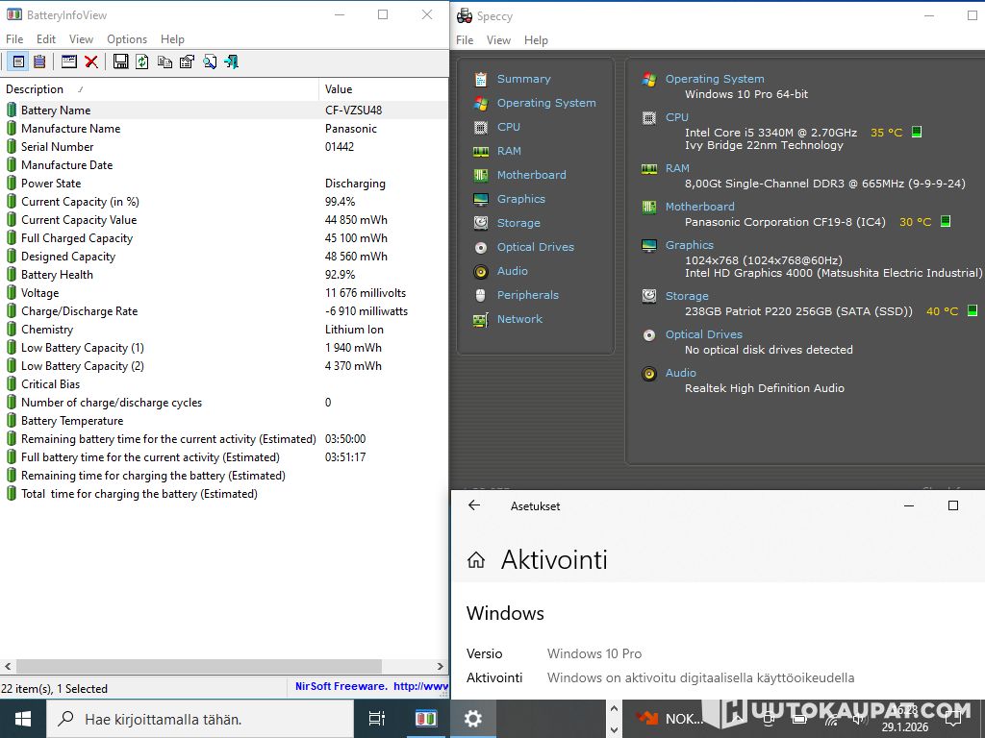Copy selected items via toolbar copy icon

click(164, 61)
